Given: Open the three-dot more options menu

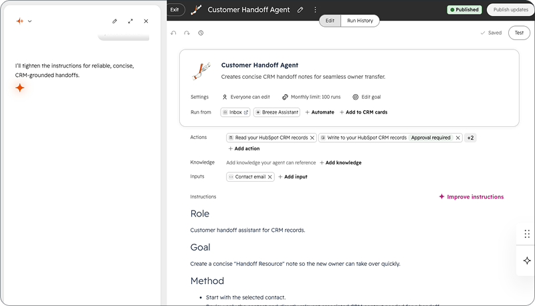Looking at the screenshot, I should [x=315, y=9].
